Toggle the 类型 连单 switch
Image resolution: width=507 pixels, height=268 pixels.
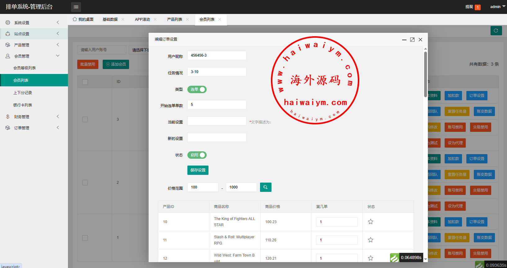[x=197, y=89]
